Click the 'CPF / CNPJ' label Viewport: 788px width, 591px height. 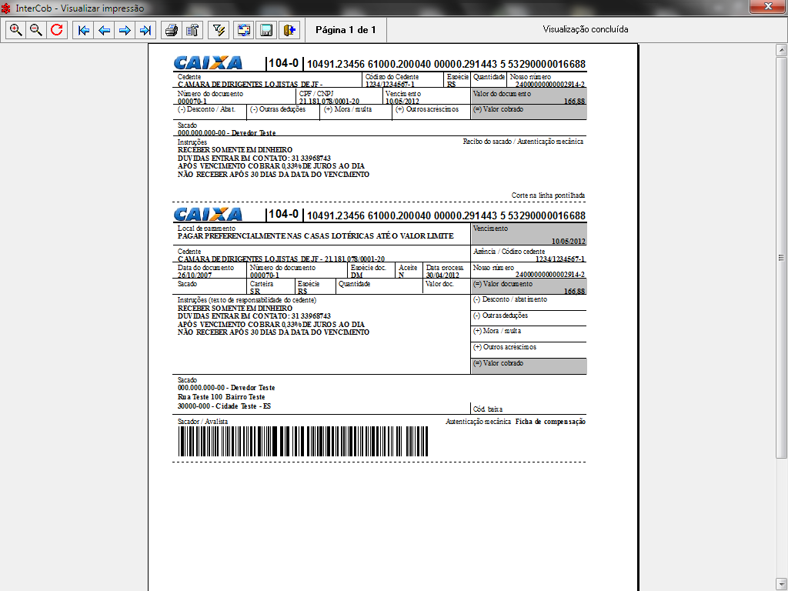click(x=316, y=93)
